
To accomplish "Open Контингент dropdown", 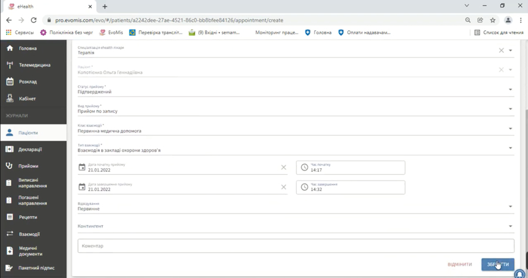I will [x=296, y=226].
